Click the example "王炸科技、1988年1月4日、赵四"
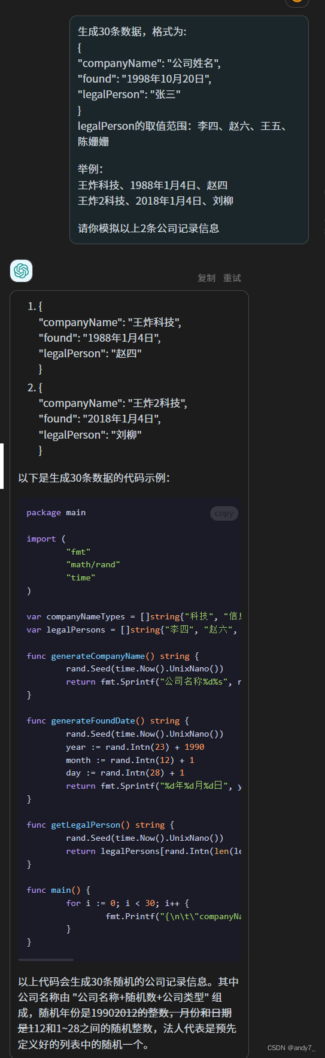This screenshot has width=325, height=1058. pyautogui.click(x=153, y=186)
